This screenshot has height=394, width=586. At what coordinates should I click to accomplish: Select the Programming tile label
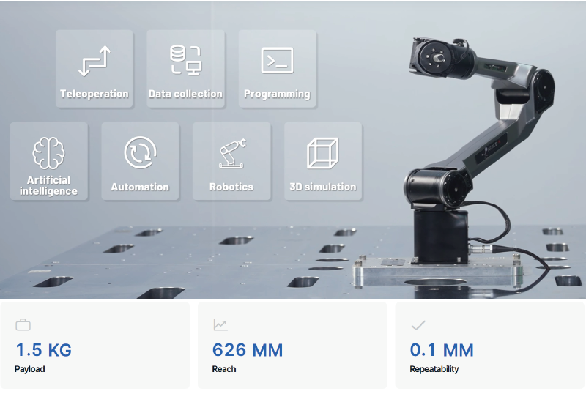pyautogui.click(x=277, y=94)
